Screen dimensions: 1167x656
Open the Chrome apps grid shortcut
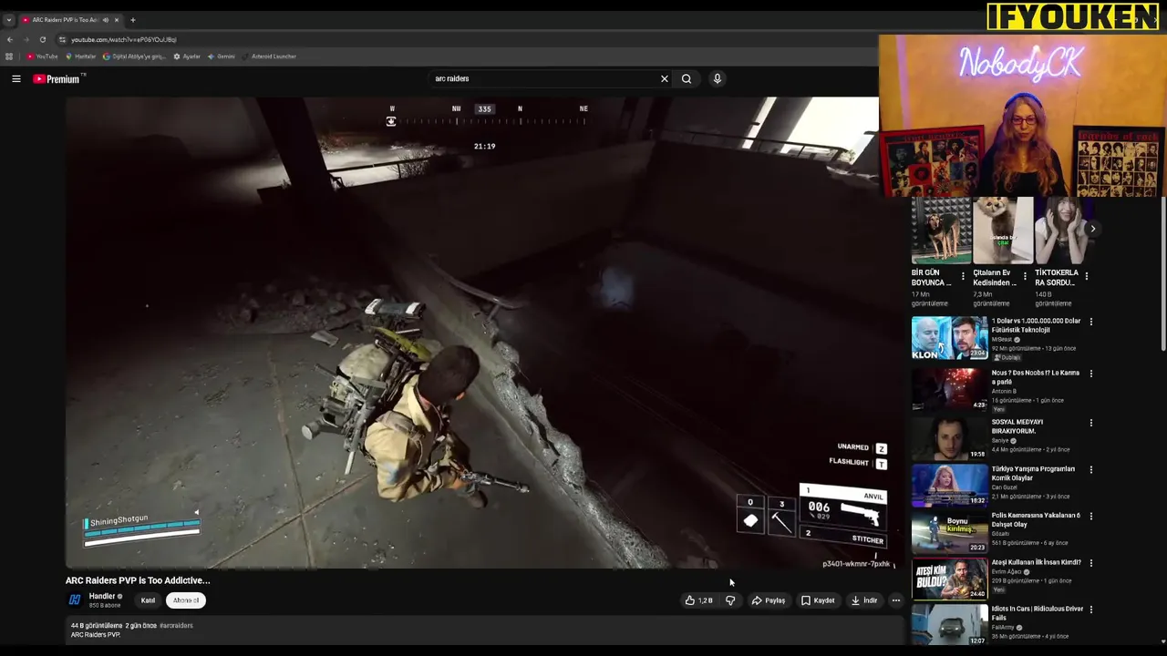(9, 56)
